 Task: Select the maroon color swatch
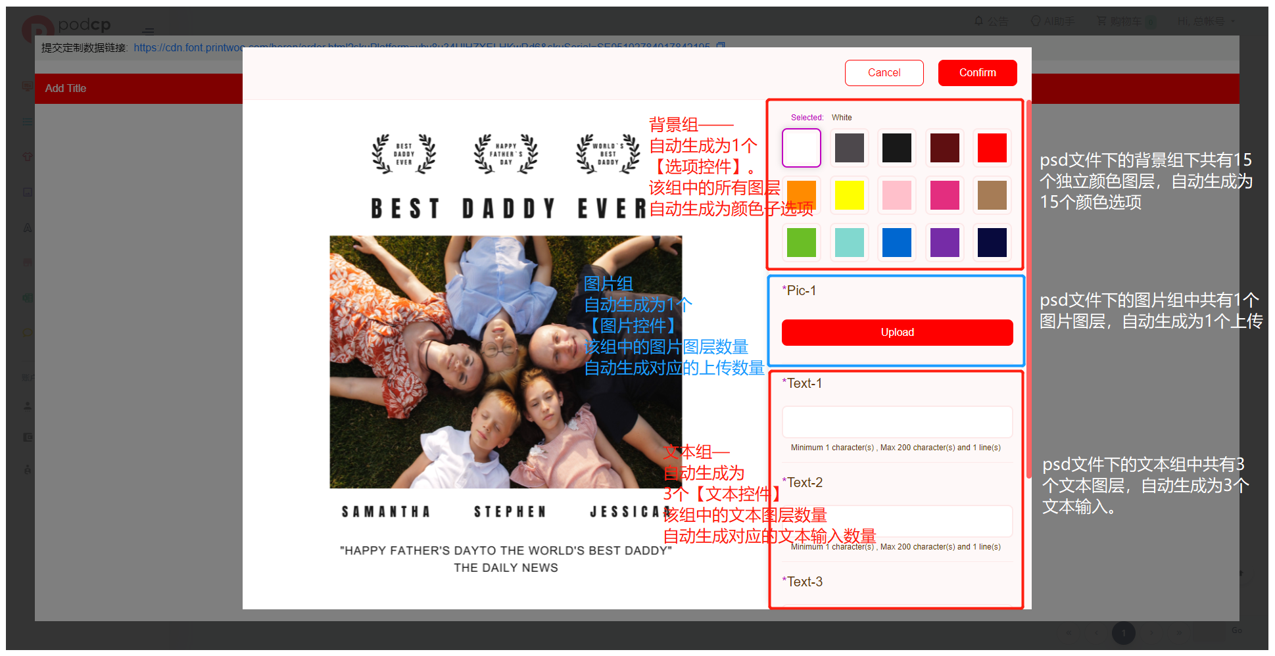point(945,148)
